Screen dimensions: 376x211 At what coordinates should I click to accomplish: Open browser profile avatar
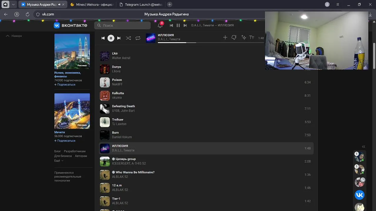[x=327, y=4]
